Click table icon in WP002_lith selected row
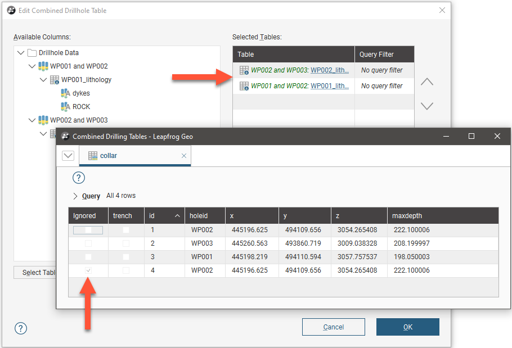 coord(244,70)
